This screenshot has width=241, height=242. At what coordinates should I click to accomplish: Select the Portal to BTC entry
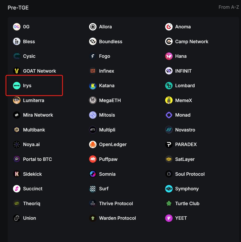(32, 159)
